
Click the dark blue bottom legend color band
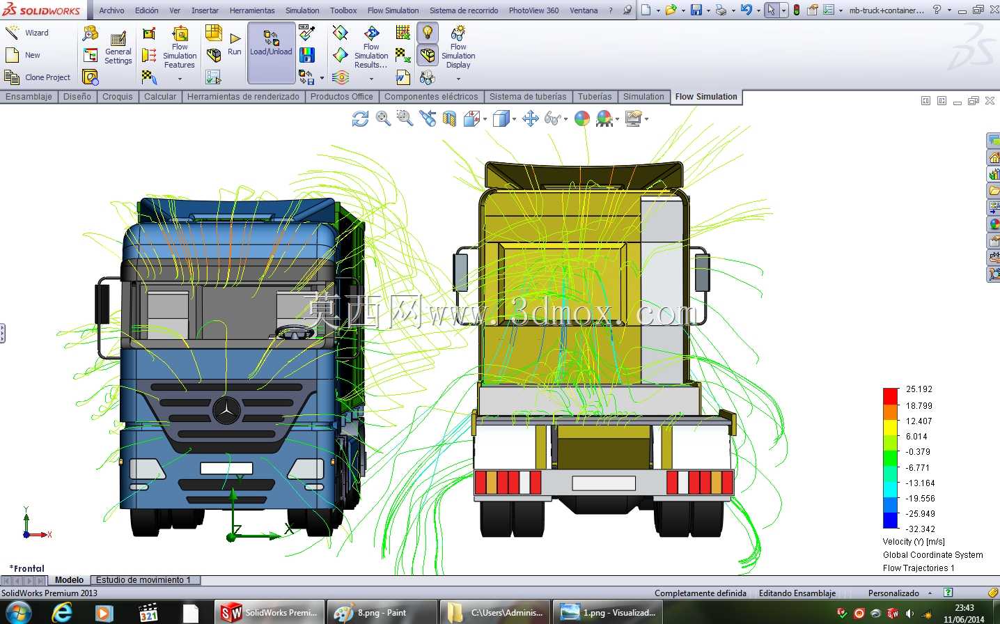click(x=890, y=521)
